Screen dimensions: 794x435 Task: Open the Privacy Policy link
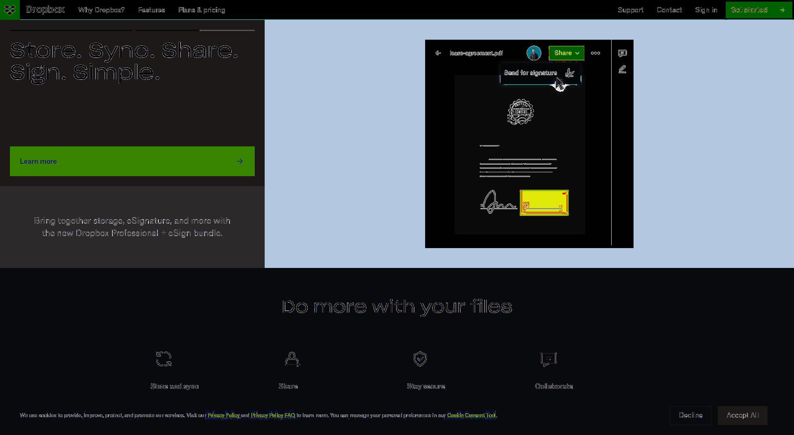[223, 415]
